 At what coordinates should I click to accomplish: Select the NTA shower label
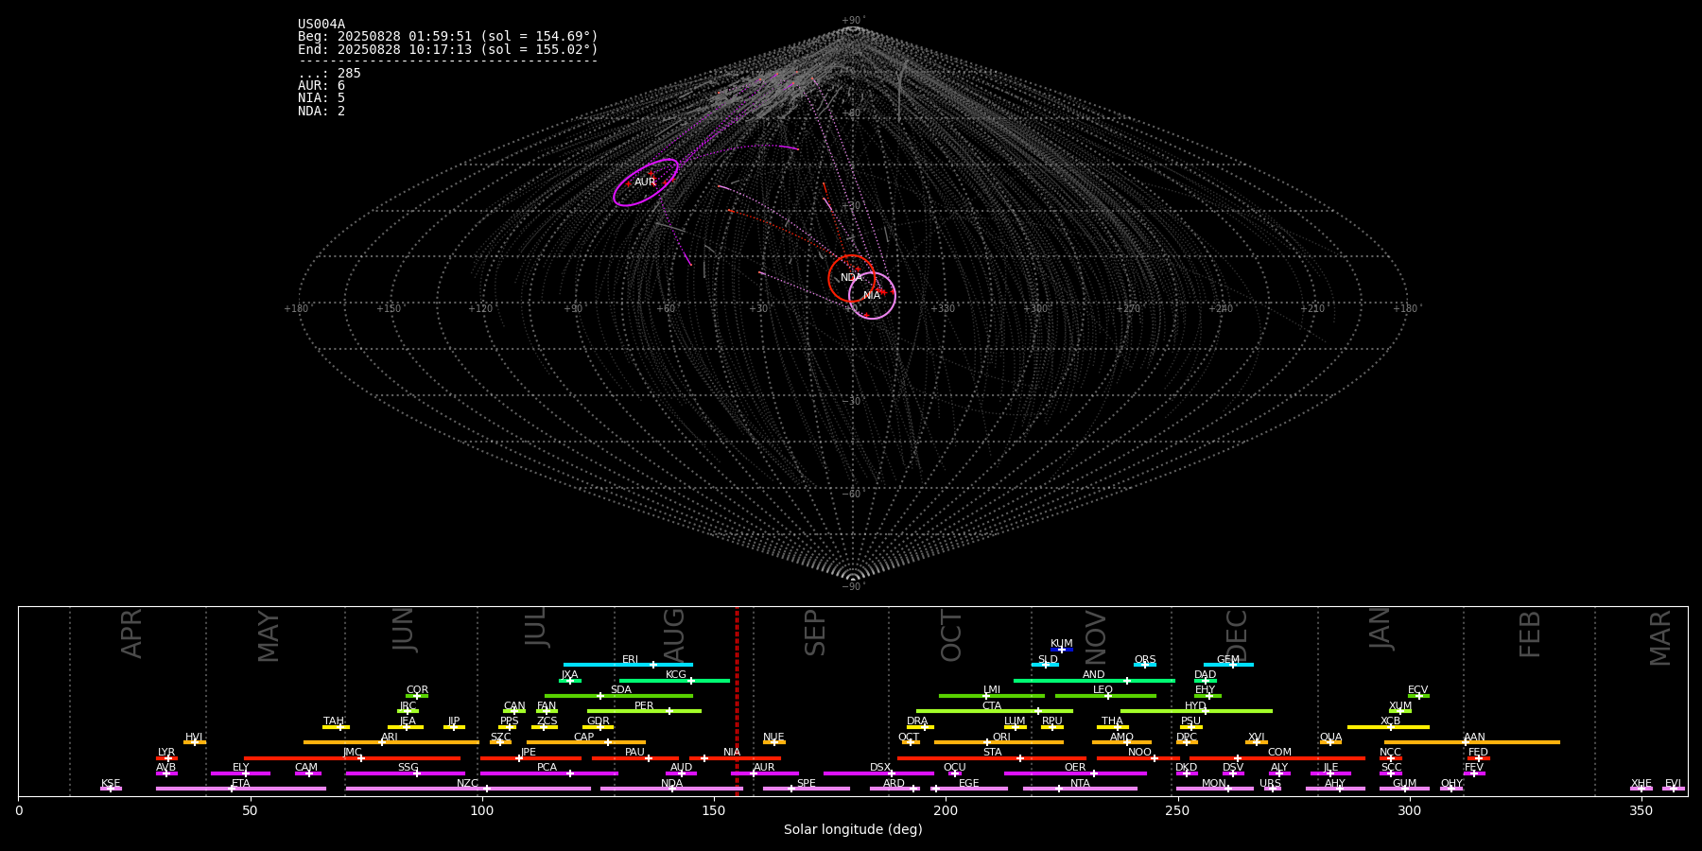pos(1080,784)
